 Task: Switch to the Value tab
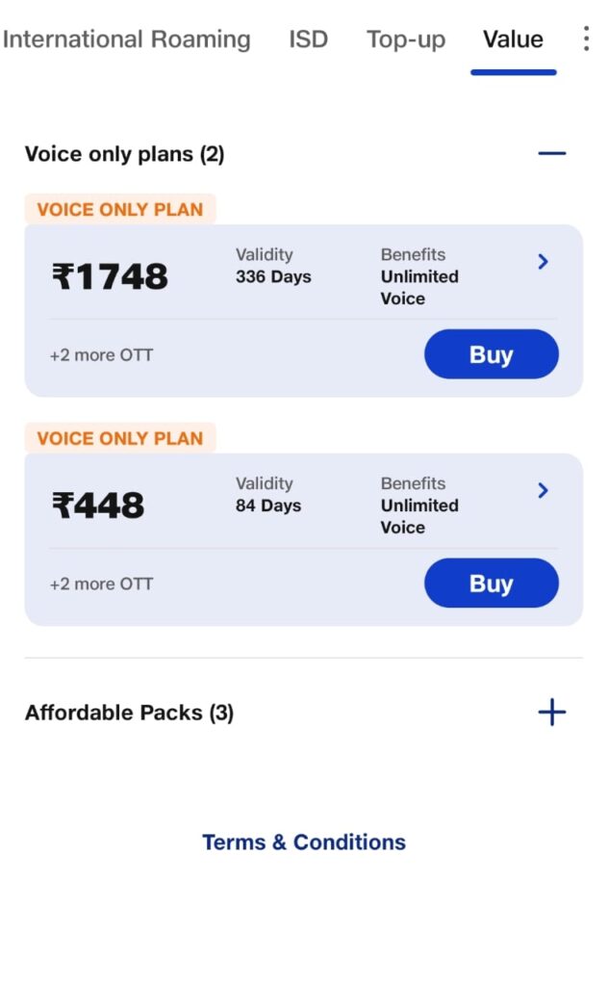[x=513, y=39]
